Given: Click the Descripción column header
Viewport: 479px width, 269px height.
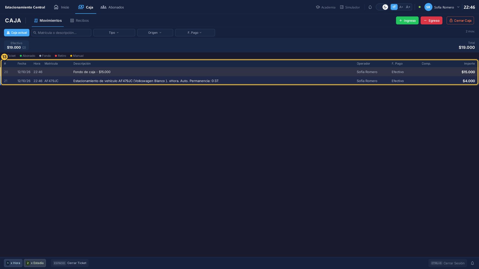Looking at the screenshot, I should click(82, 64).
